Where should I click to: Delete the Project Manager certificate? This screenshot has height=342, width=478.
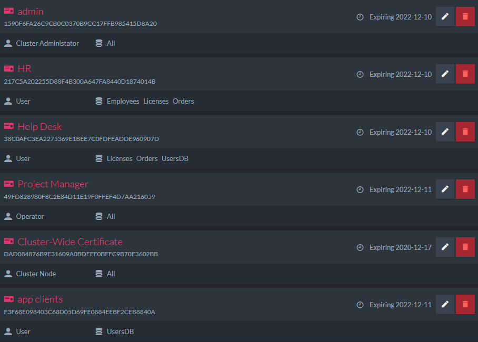tap(465, 189)
